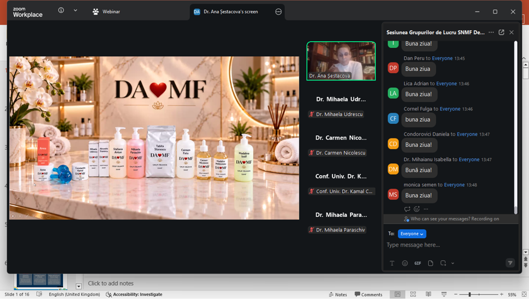This screenshot has width=529, height=299.
Task: Open screen share more options ellipsis
Action: click(279, 12)
